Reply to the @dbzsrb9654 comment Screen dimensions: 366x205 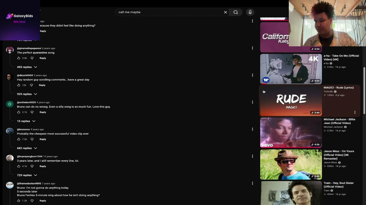pos(42,85)
